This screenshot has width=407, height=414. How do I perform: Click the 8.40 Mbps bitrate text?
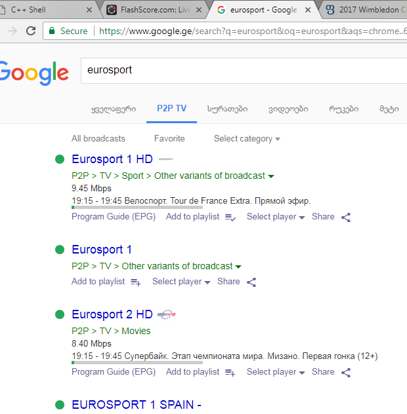(91, 344)
